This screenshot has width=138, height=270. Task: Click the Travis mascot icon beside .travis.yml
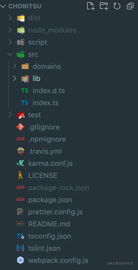(20, 151)
